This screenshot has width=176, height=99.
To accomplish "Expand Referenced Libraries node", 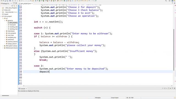I will (x=3, y=48).
